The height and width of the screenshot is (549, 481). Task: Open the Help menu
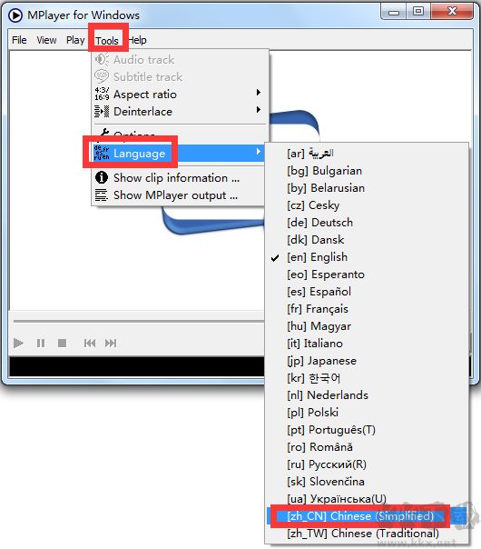(x=137, y=40)
